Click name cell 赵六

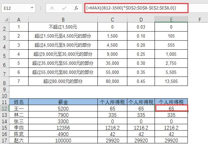19,140
